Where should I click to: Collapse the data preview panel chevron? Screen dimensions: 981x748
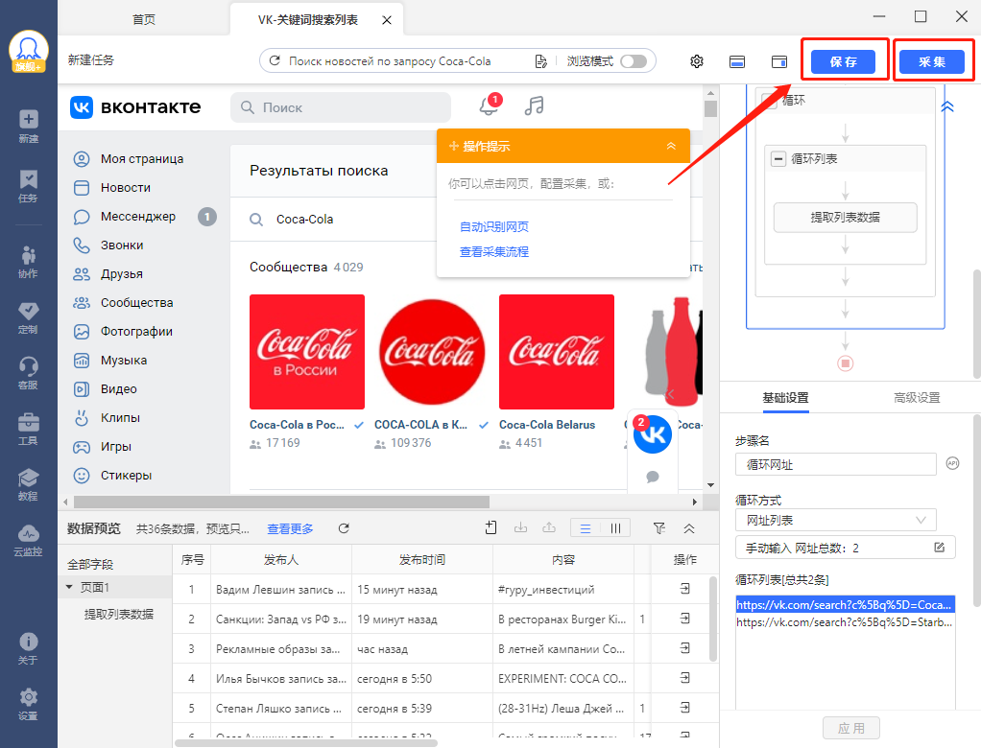tap(689, 528)
